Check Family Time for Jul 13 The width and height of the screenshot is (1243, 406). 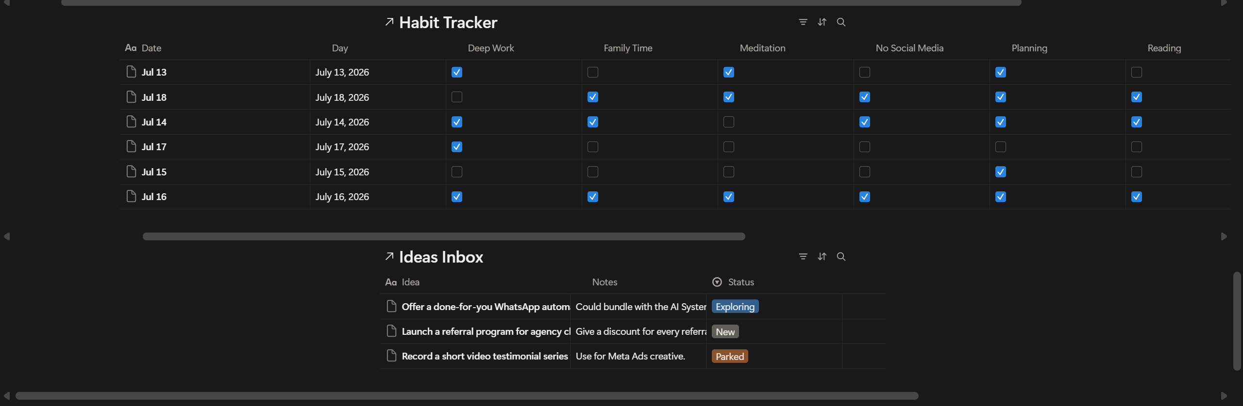tap(592, 72)
